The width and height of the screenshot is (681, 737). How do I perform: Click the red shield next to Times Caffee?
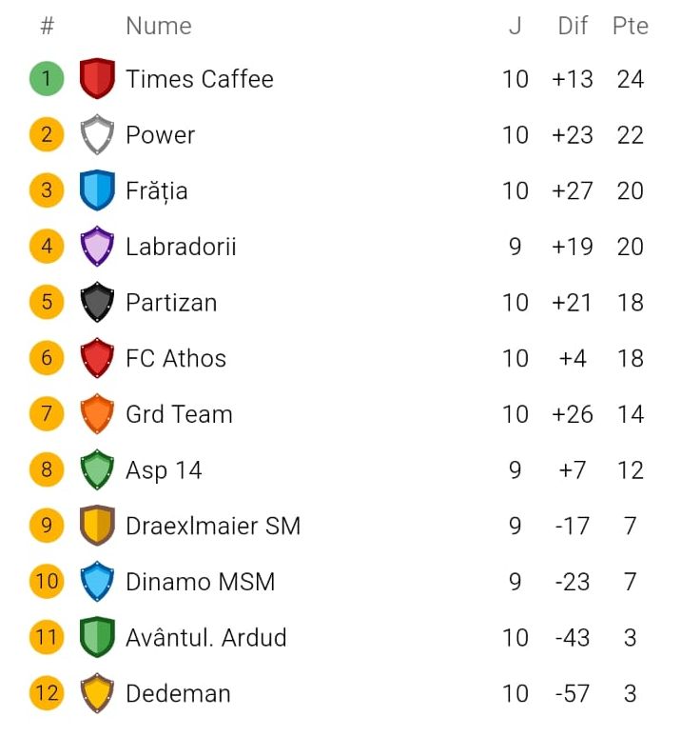tap(97, 78)
